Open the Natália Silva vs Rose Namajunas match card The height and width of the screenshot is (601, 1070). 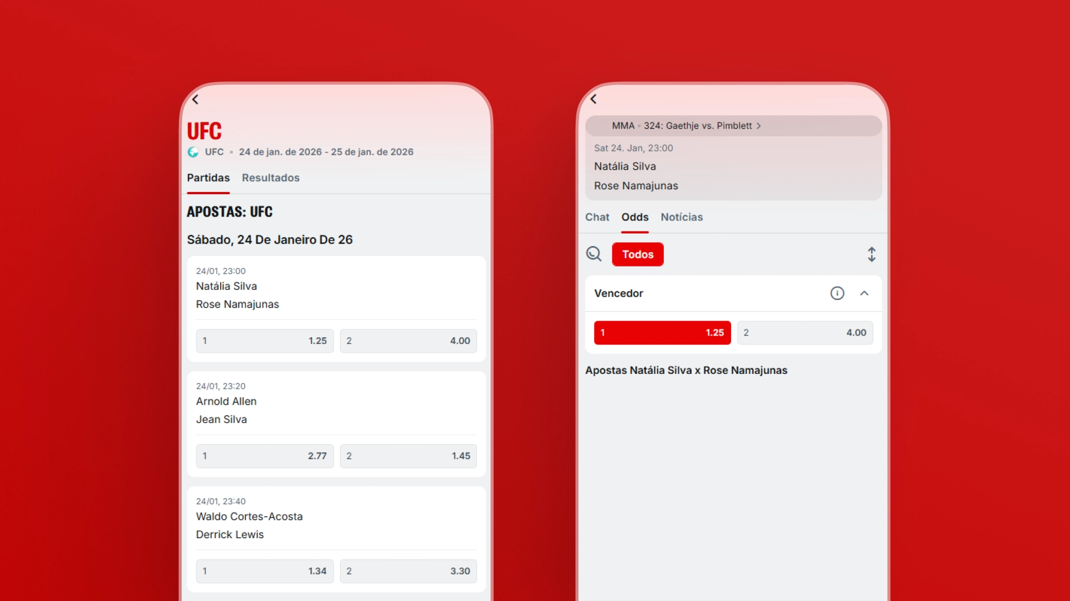coord(334,294)
